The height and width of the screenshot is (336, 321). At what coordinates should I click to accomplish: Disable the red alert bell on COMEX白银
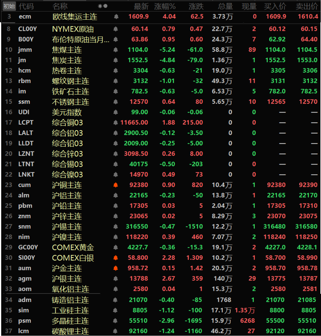coord(116,258)
